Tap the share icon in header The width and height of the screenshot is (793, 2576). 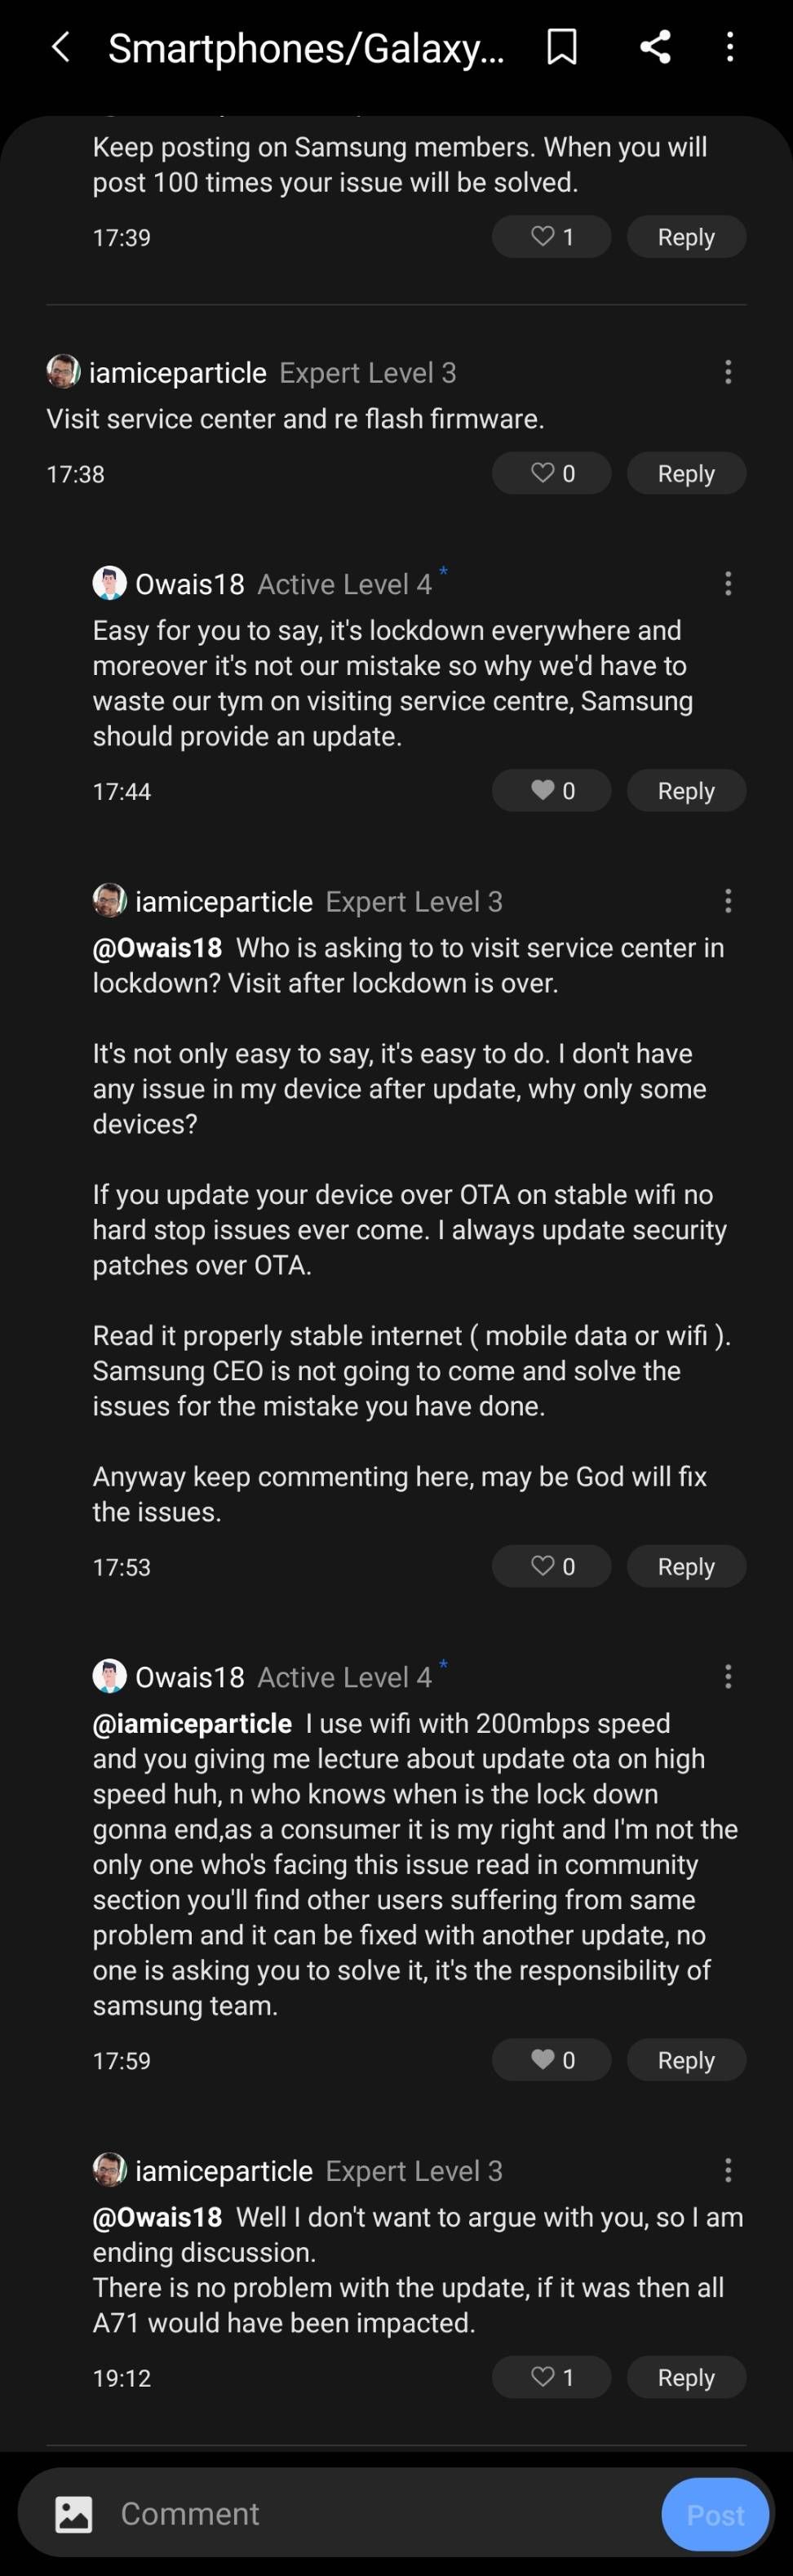click(x=655, y=47)
